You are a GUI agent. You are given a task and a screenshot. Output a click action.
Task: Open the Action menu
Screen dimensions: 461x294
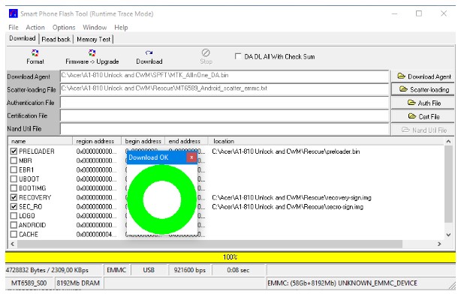tap(35, 27)
